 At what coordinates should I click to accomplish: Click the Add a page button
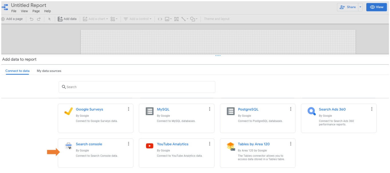coord(12,19)
